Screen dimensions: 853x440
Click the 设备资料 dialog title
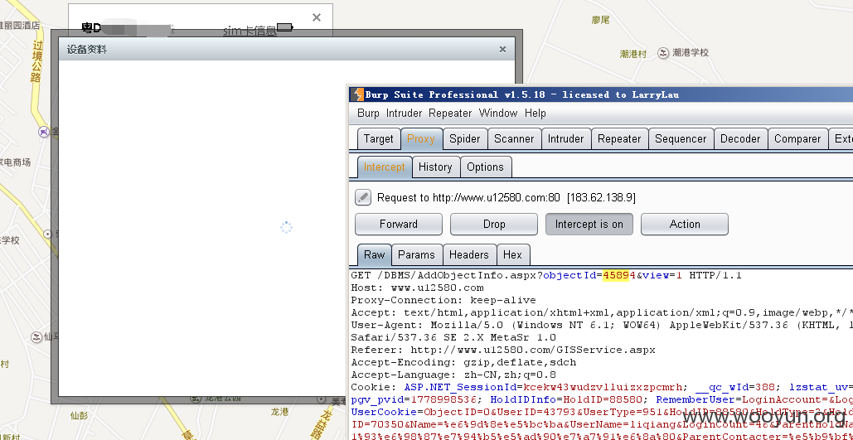point(87,50)
